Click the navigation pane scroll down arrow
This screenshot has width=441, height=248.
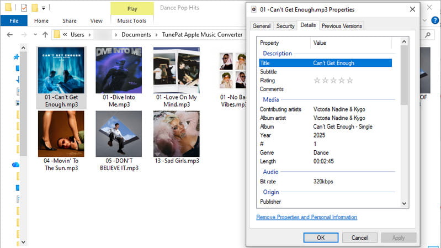23,242
